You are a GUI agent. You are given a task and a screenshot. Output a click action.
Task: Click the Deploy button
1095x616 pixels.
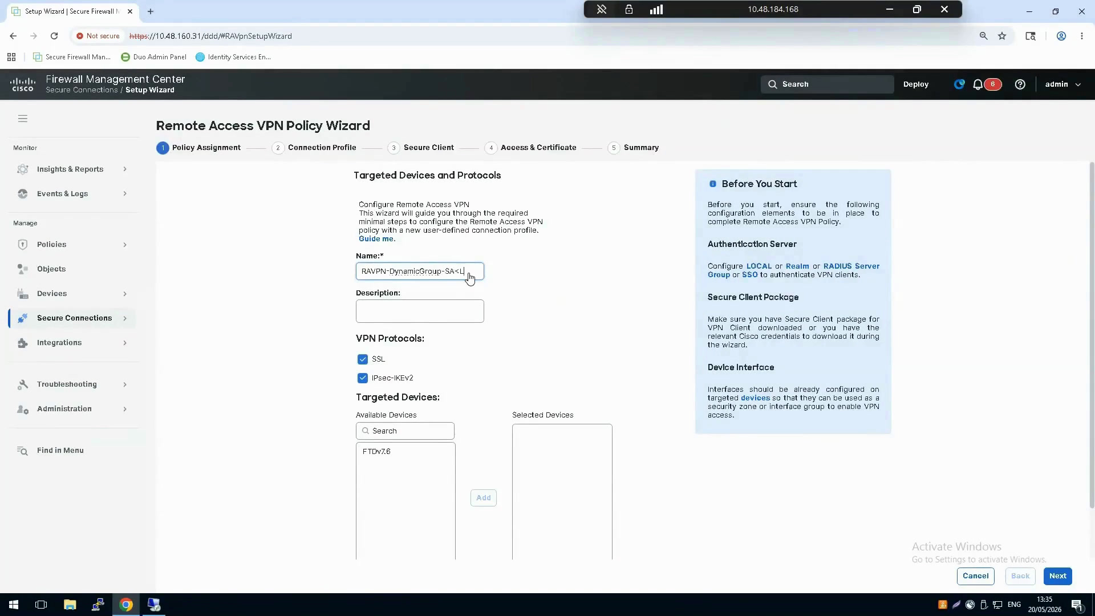tap(916, 84)
